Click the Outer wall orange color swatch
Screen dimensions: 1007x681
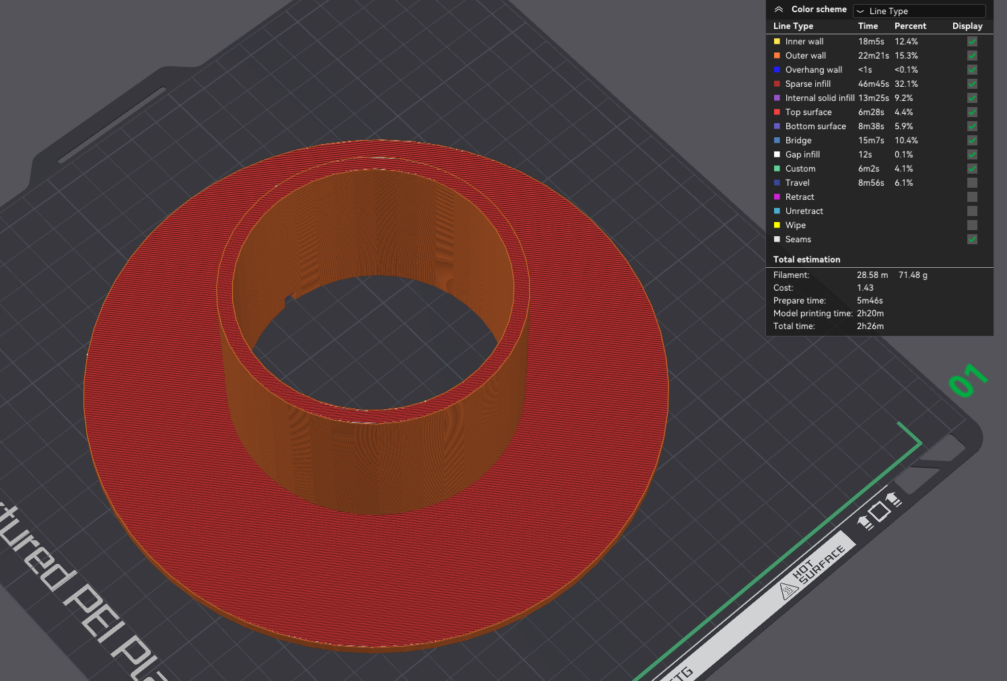click(777, 55)
